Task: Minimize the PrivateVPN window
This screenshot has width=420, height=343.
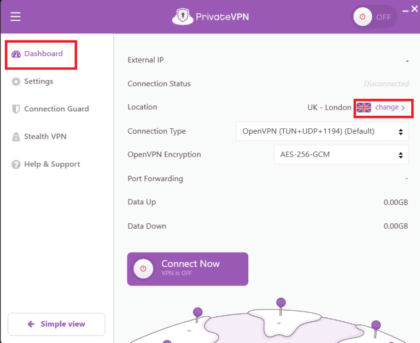Action: [x=405, y=9]
